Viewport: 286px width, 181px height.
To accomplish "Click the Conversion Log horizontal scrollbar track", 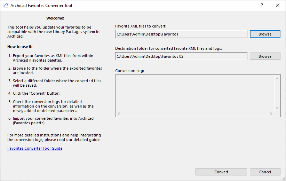I will 195,114.
